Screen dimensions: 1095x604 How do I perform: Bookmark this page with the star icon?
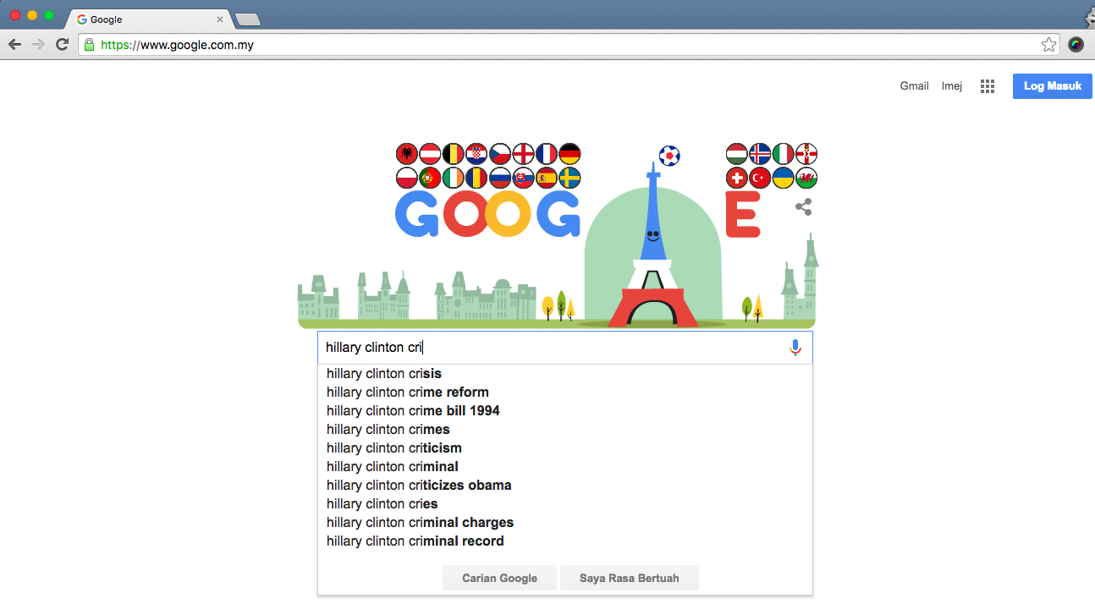(x=1048, y=45)
